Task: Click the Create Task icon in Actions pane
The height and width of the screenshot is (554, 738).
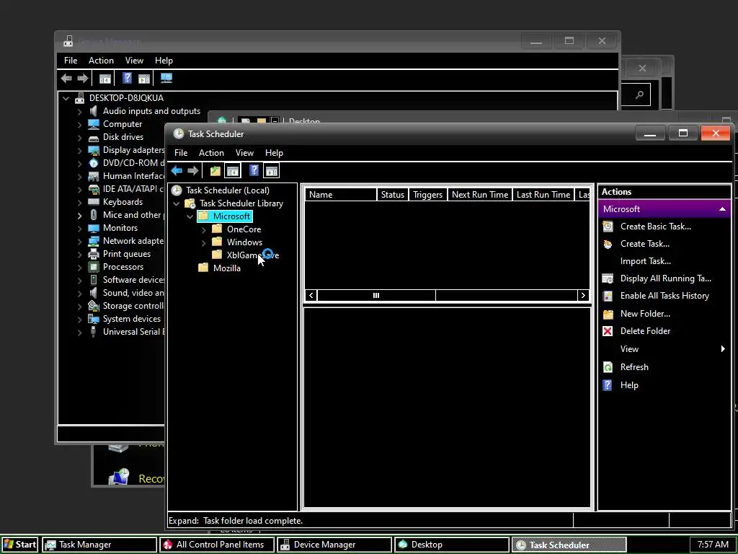Action: point(608,244)
